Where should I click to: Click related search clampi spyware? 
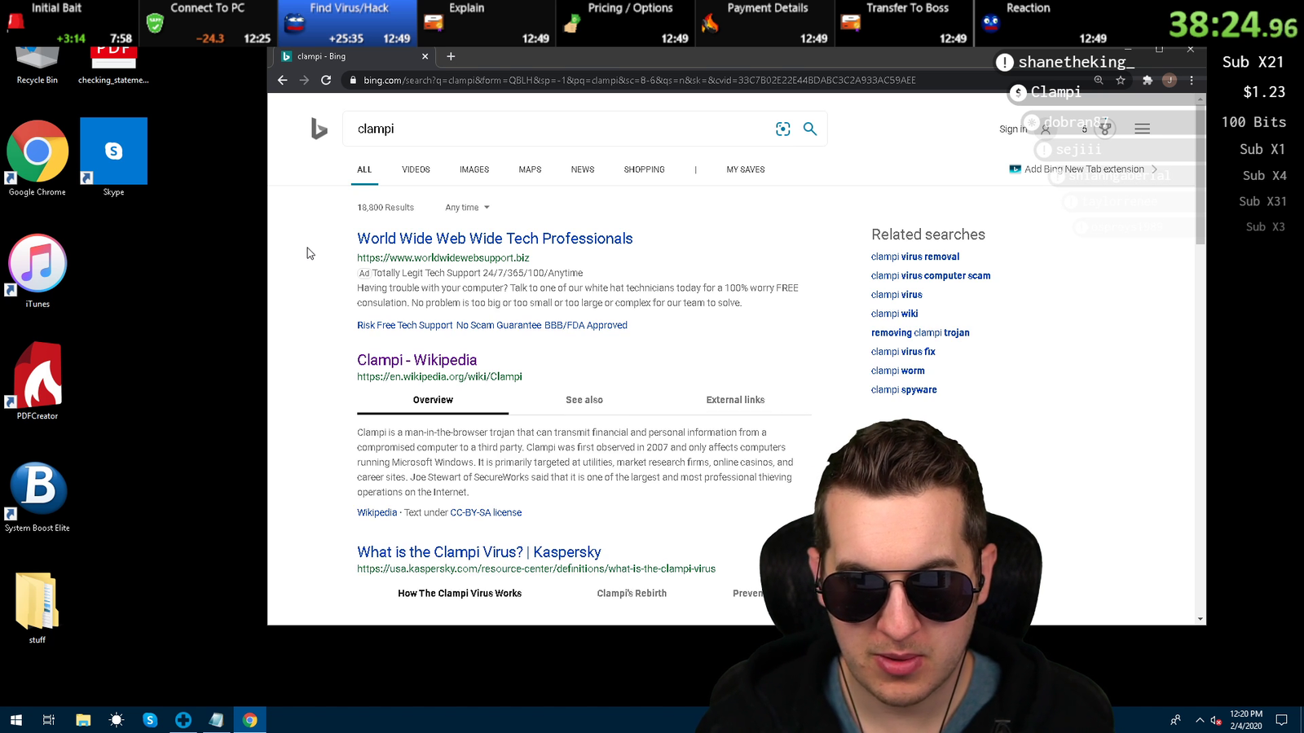pyautogui.click(x=904, y=390)
